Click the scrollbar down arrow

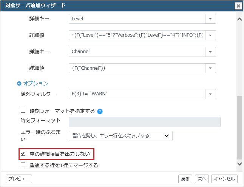[239, 164]
